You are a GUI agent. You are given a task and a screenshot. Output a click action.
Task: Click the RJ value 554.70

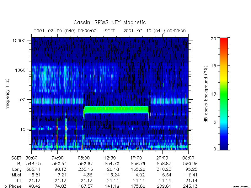point(112,164)
